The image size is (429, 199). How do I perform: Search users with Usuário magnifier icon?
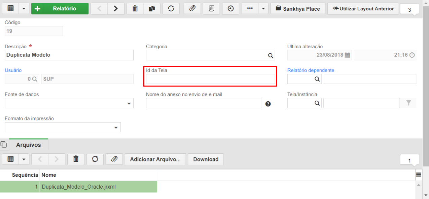pyautogui.click(x=34, y=79)
